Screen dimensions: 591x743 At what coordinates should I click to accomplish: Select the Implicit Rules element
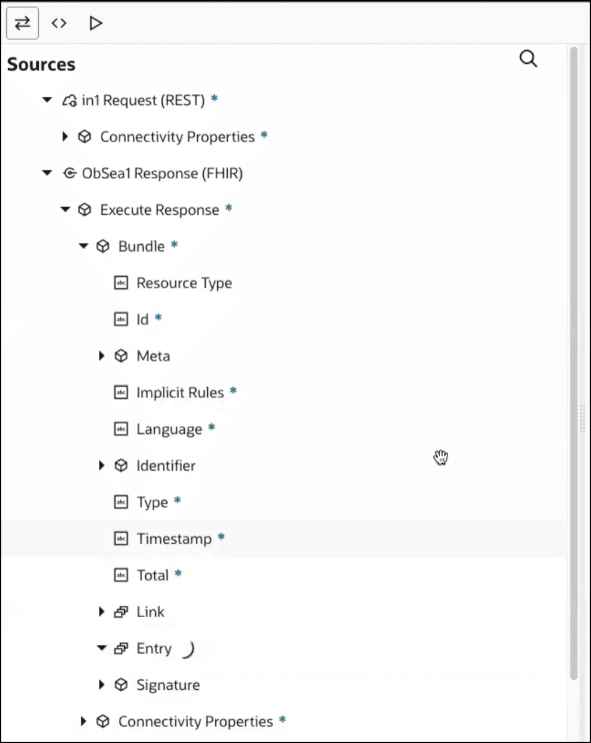pos(180,392)
